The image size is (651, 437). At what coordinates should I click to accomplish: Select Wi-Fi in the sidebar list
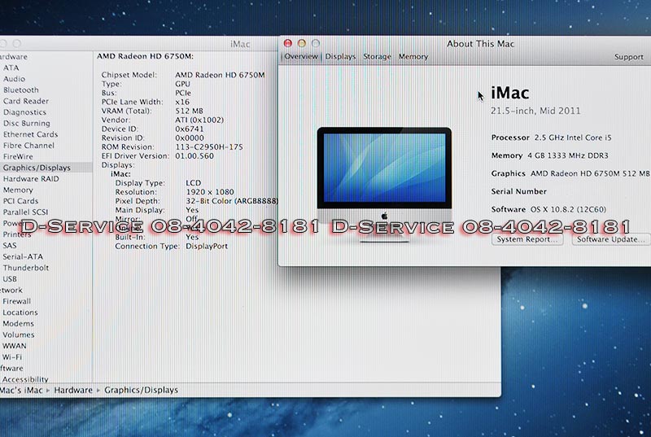(x=12, y=357)
